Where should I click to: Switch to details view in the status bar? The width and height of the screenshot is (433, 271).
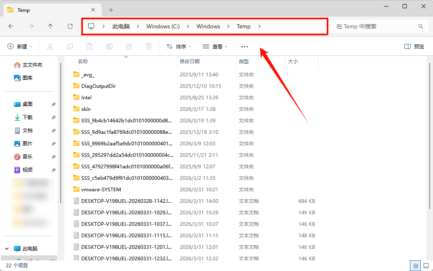click(x=415, y=265)
